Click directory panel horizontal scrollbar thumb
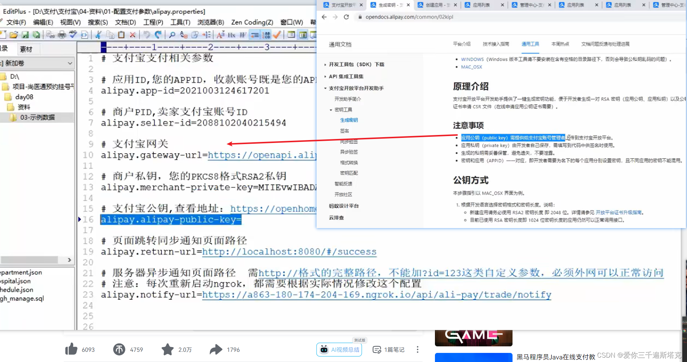 pos(29,260)
